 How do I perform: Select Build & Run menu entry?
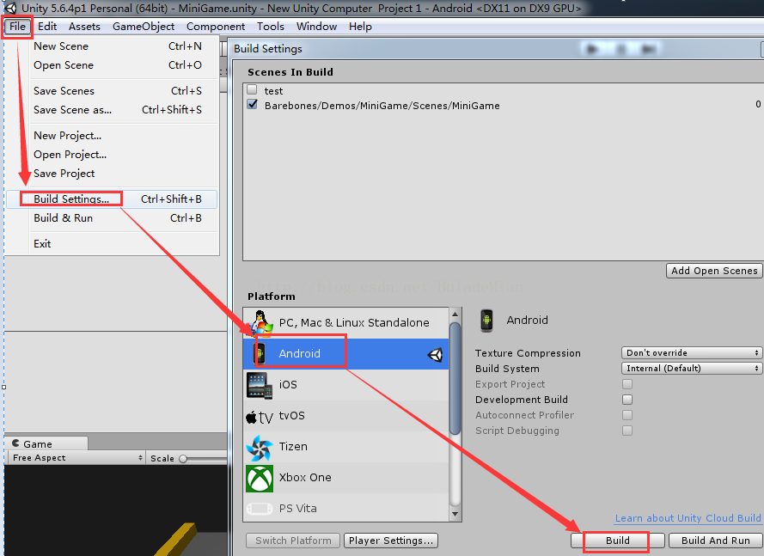(x=112, y=218)
